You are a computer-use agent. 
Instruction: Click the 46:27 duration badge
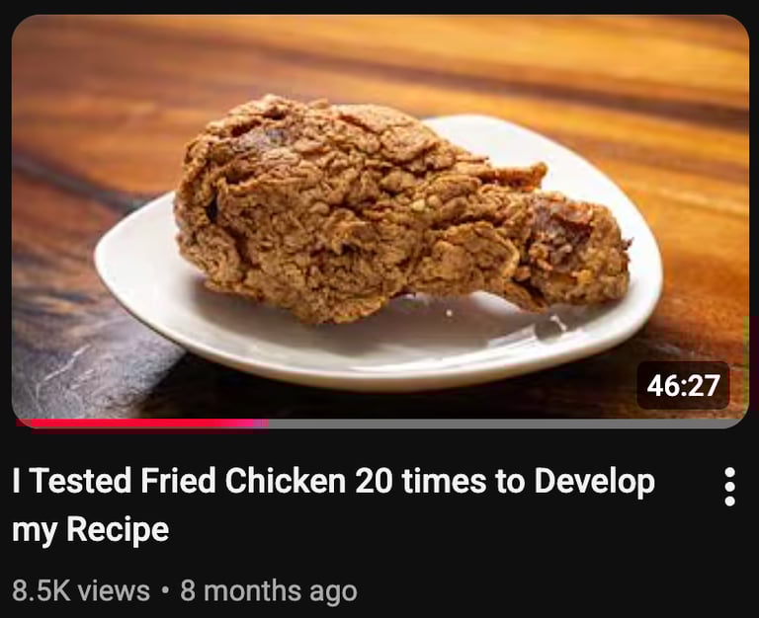683,385
